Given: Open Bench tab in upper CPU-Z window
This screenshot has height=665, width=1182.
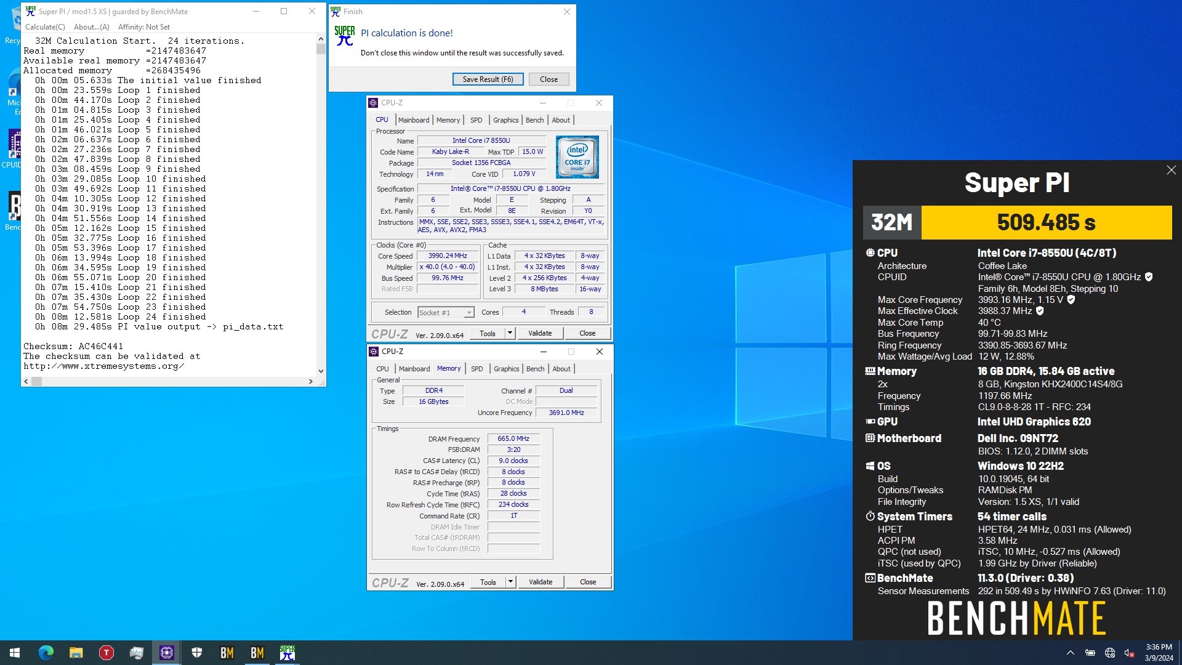Looking at the screenshot, I should pos(534,120).
